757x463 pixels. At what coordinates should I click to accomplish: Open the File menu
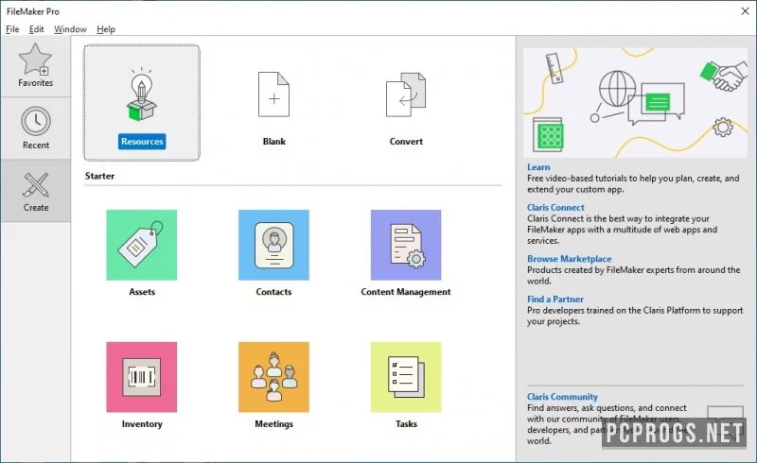[12, 29]
